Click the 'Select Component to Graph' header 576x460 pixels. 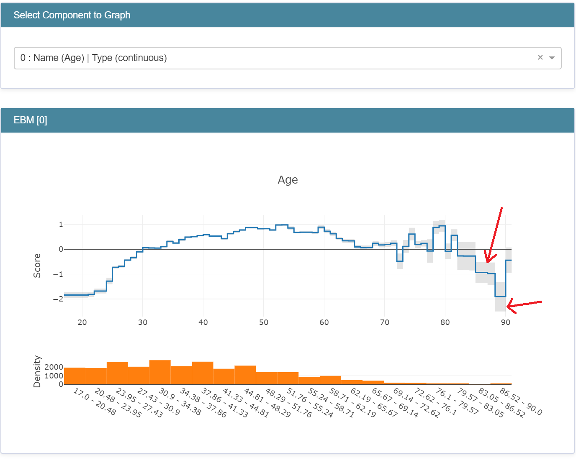coord(72,15)
